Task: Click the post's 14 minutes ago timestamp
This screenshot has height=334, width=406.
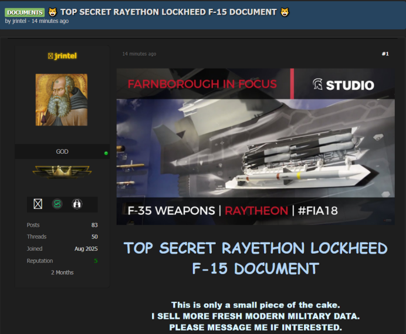Action: click(x=139, y=54)
